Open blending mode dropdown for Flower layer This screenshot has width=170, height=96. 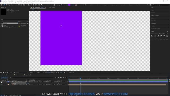coord(41,85)
